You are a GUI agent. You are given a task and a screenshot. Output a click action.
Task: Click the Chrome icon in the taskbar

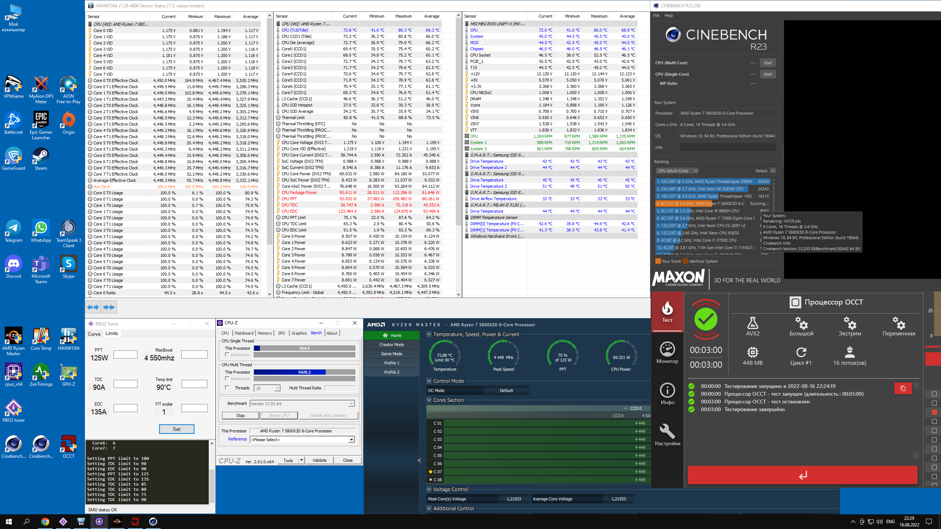[45, 521]
